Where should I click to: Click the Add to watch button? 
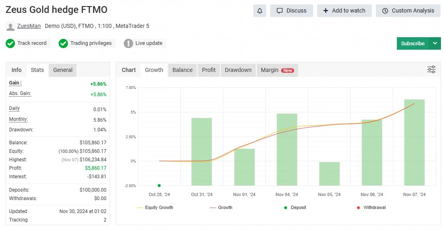344,11
